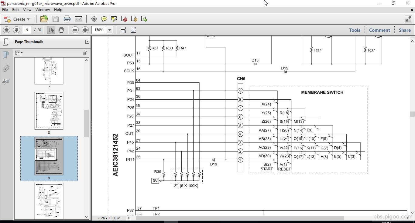Click the page size 8.26 x 11.03 in
Screen dimensions: 415x223
[109, 218]
